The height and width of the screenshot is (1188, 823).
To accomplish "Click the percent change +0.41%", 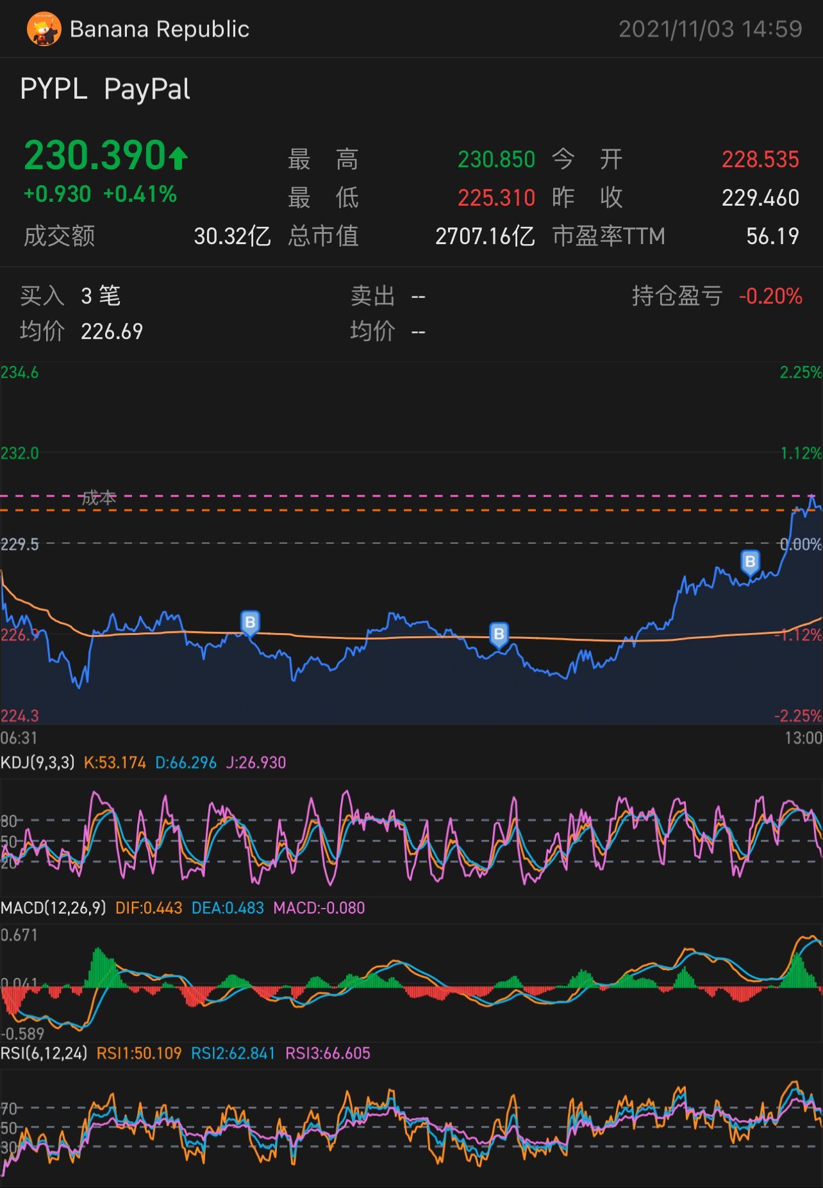I will (x=140, y=194).
